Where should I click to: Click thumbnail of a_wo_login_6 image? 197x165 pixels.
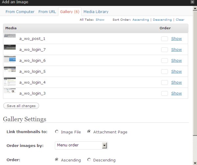(10, 59)
